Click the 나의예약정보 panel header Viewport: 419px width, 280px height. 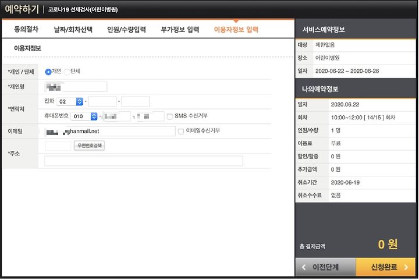(x=356, y=88)
